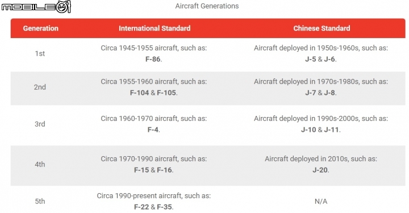Click the 1st generation row label
Screen dimensions: 409x213
coord(40,53)
